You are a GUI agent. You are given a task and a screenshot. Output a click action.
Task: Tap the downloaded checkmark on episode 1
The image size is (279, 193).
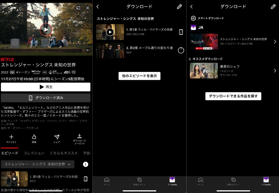(x=181, y=32)
